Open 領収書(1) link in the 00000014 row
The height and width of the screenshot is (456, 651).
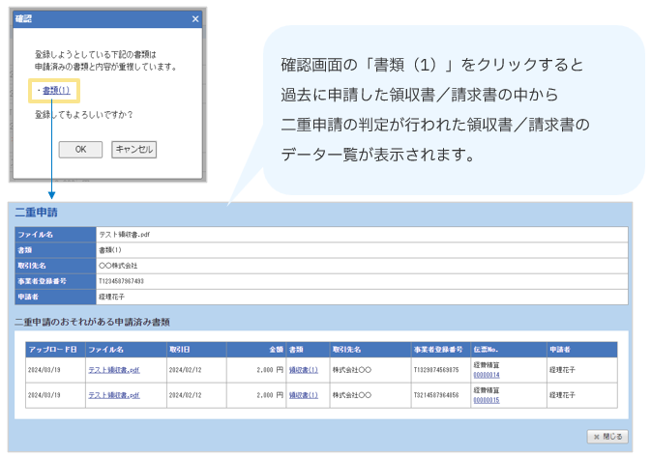click(303, 369)
